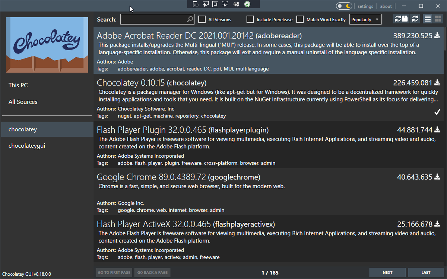Click the Select Element debug icon
Image resolution: width=447 pixels, height=279 pixels.
coord(206,4)
